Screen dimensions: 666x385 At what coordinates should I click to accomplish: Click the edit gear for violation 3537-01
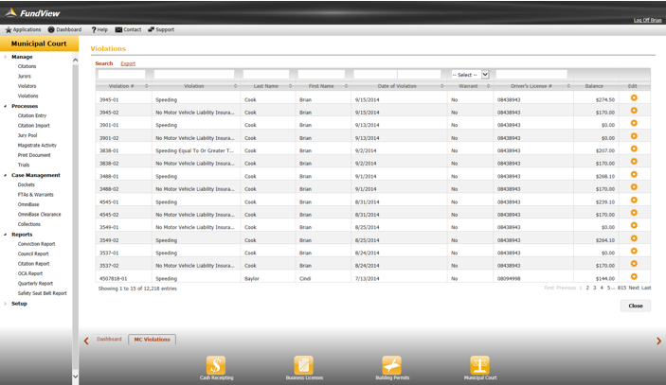point(634,251)
